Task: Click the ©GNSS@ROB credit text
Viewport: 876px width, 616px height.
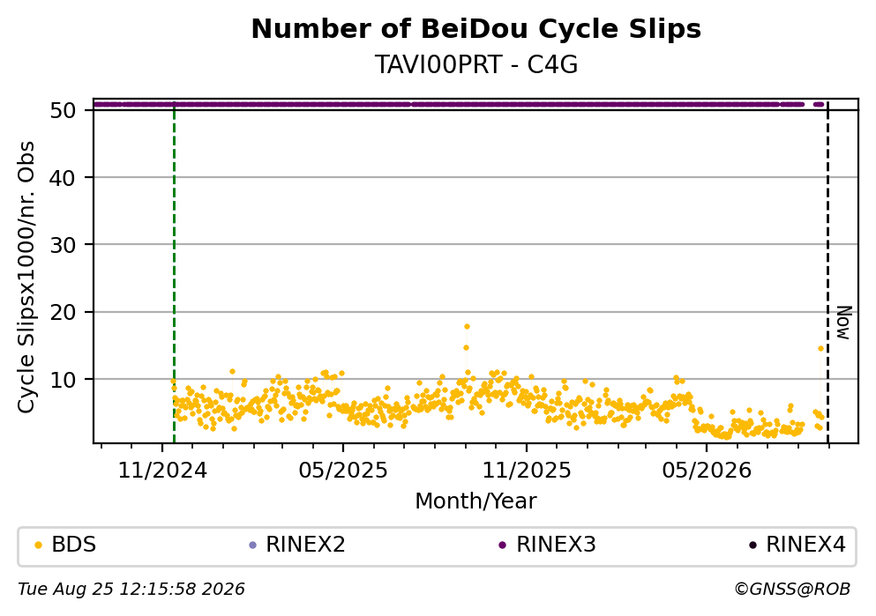Action: (x=792, y=590)
